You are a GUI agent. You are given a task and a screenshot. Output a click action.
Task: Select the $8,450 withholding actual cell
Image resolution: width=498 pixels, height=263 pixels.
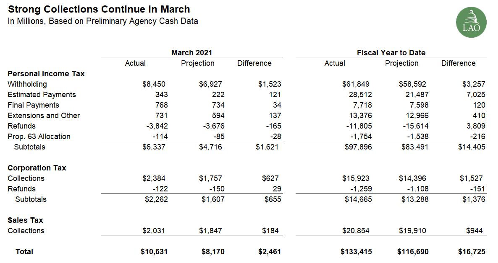155,84
